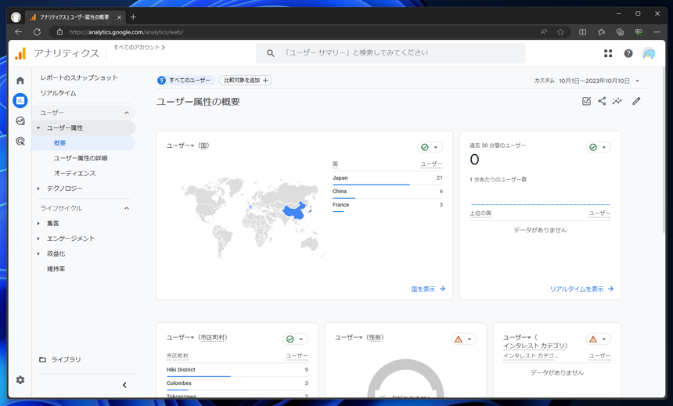Collapse the navigation panel arrow
This screenshot has height=406, width=673.
click(124, 385)
